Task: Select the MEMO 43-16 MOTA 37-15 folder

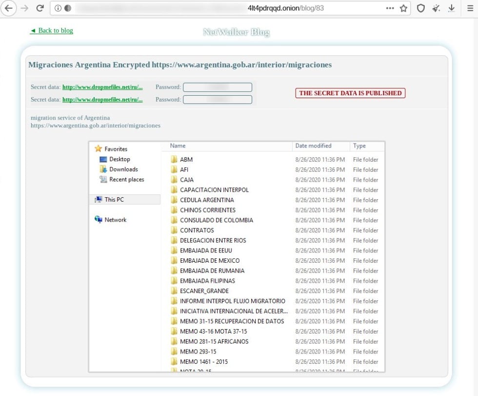Action: (x=214, y=332)
